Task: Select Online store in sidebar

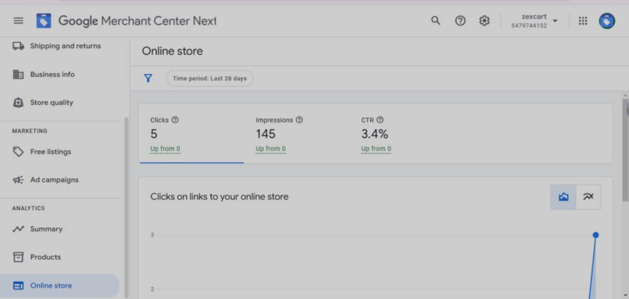Action: pyautogui.click(x=59, y=286)
